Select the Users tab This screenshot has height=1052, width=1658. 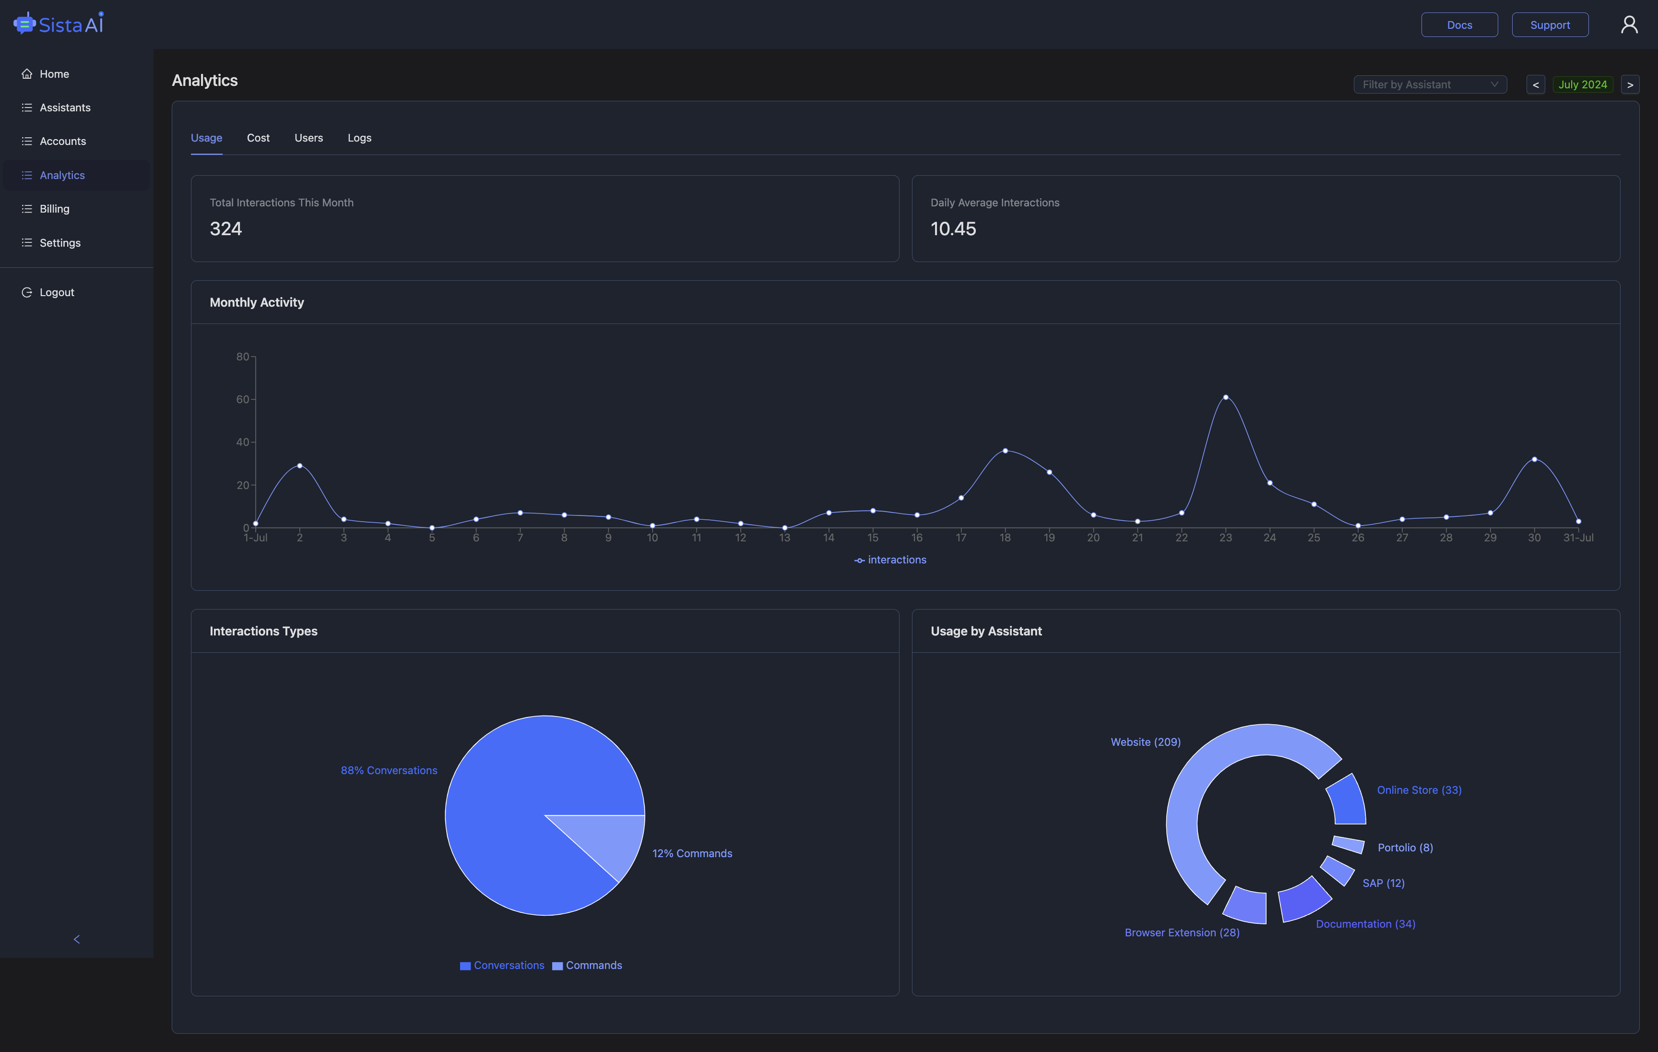[308, 138]
